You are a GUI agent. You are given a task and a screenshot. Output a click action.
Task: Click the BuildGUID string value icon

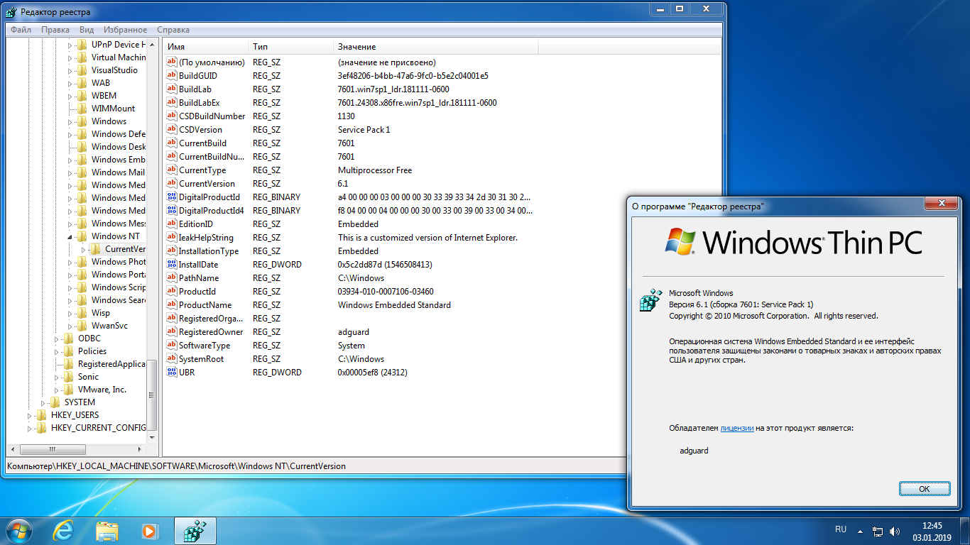click(x=170, y=75)
